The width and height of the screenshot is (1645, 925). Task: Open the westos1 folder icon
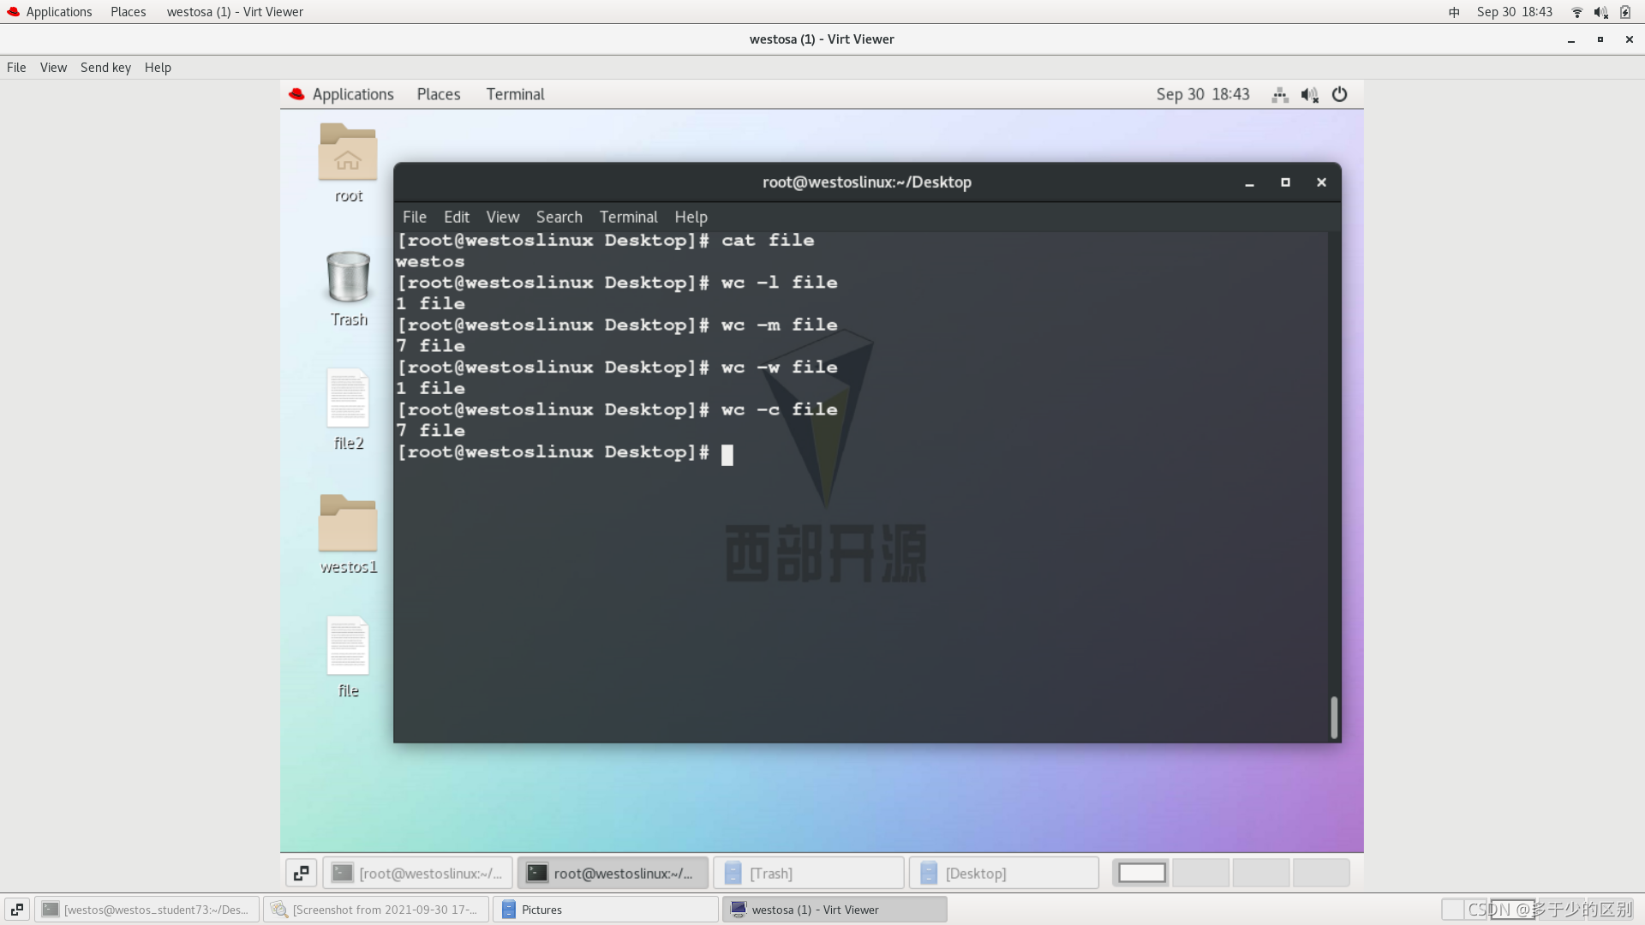[348, 524]
